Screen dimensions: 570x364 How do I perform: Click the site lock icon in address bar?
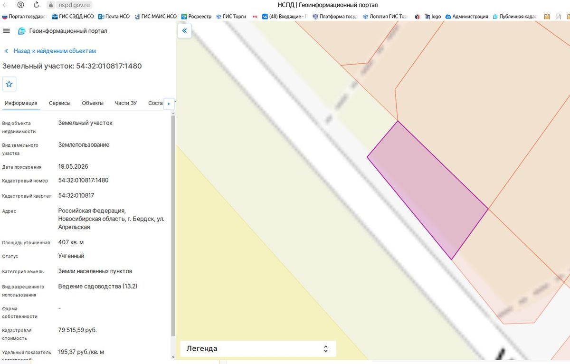tap(51, 5)
